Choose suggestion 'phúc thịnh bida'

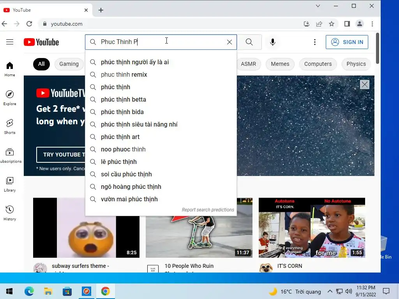(161, 112)
